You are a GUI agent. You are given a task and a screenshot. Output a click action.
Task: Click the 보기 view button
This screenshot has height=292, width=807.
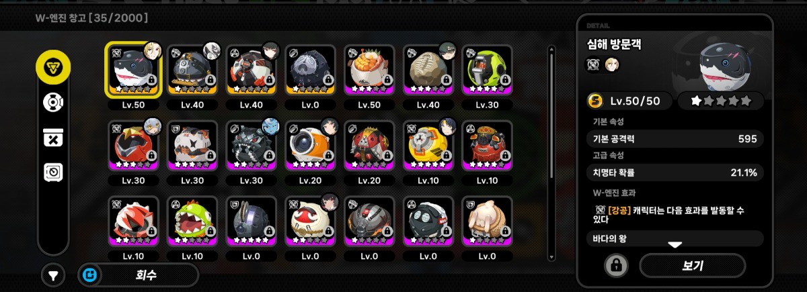pyautogui.click(x=692, y=266)
